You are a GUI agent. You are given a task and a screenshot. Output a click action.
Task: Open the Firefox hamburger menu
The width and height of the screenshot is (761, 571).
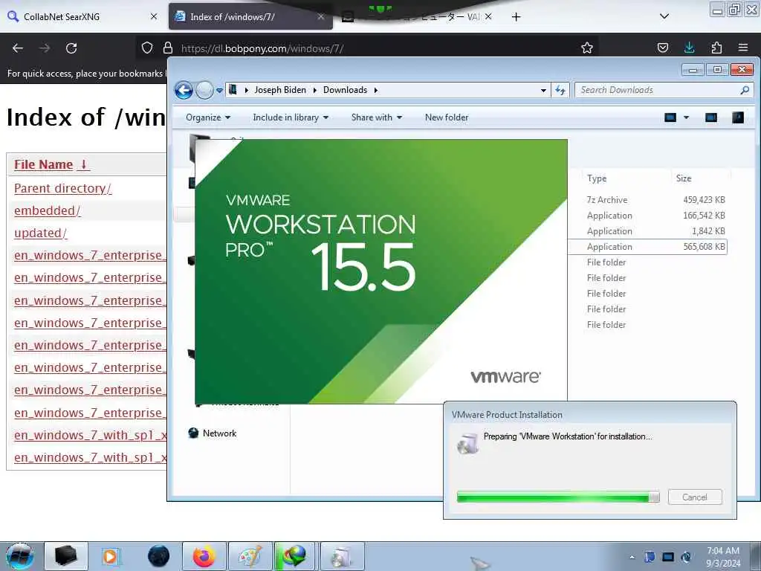(x=743, y=48)
